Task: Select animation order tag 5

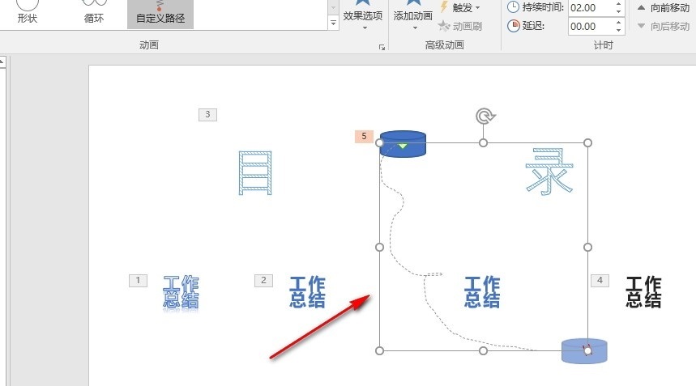Action: [364, 136]
